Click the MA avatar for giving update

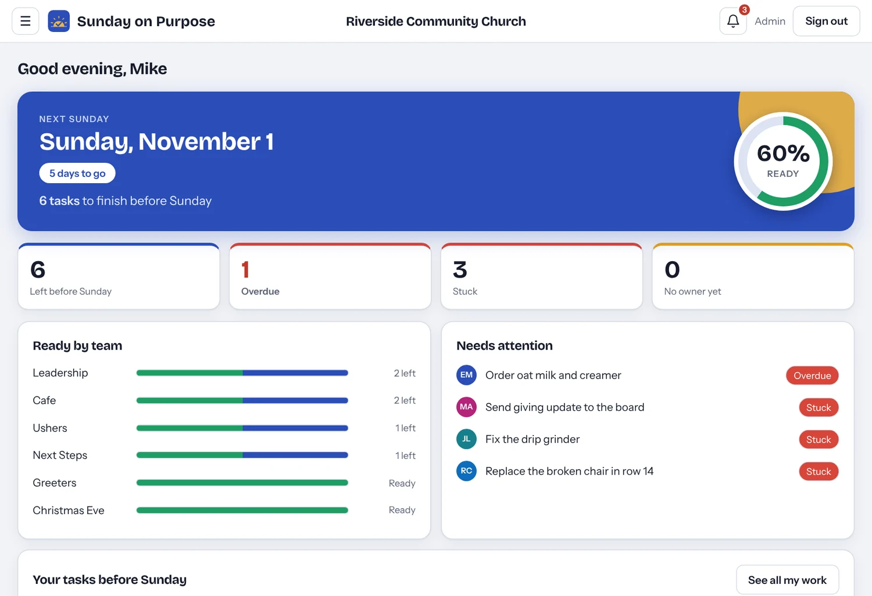[x=466, y=407]
